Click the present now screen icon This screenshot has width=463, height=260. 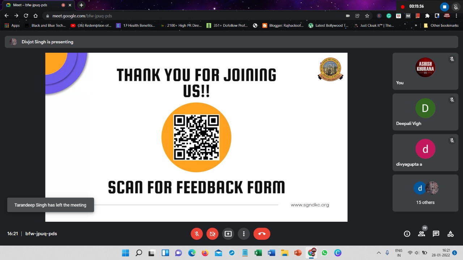[x=228, y=234]
